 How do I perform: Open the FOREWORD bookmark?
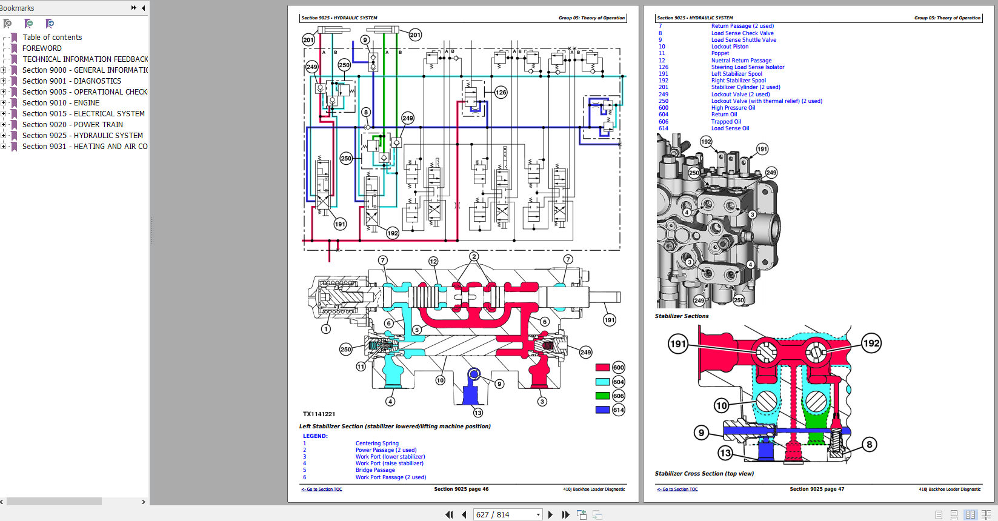point(42,48)
